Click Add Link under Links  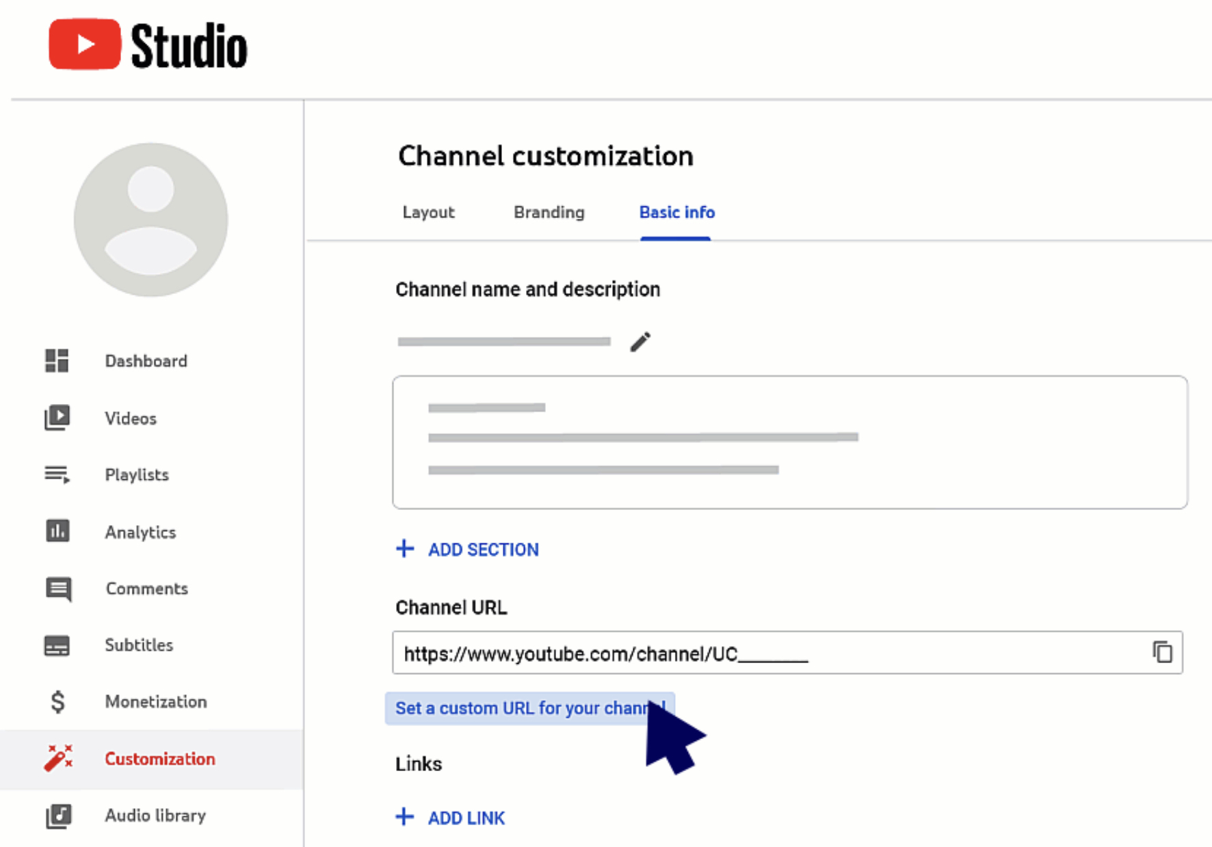tap(449, 817)
